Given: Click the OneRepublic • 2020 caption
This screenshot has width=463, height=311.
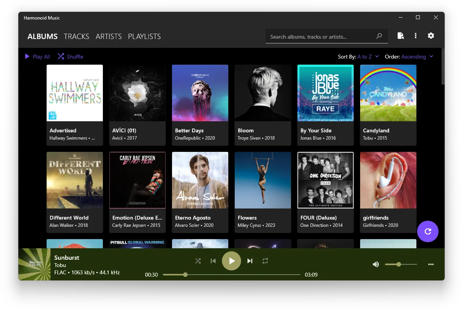Looking at the screenshot, I should click(195, 138).
